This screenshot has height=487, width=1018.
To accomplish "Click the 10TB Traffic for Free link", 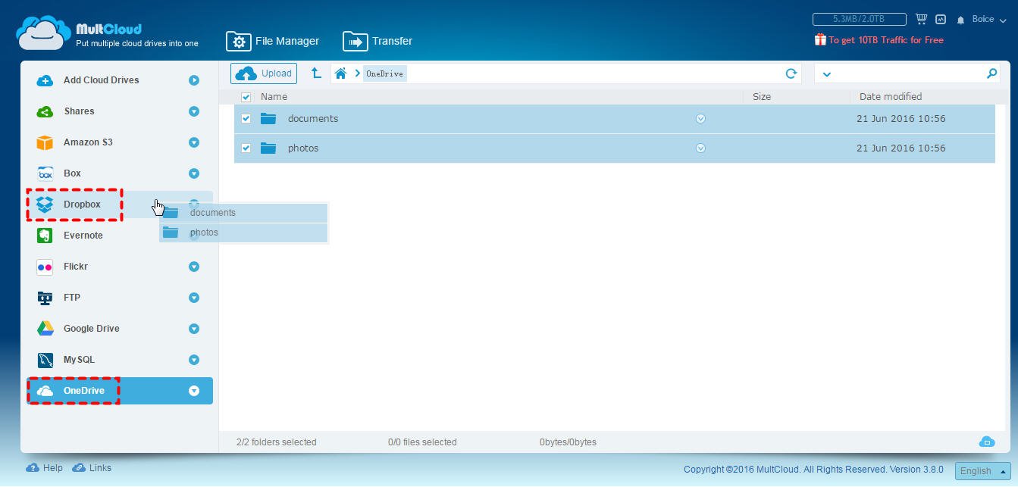I will point(885,40).
